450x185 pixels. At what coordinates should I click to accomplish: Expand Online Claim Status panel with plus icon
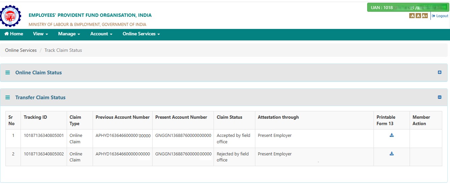440,72
